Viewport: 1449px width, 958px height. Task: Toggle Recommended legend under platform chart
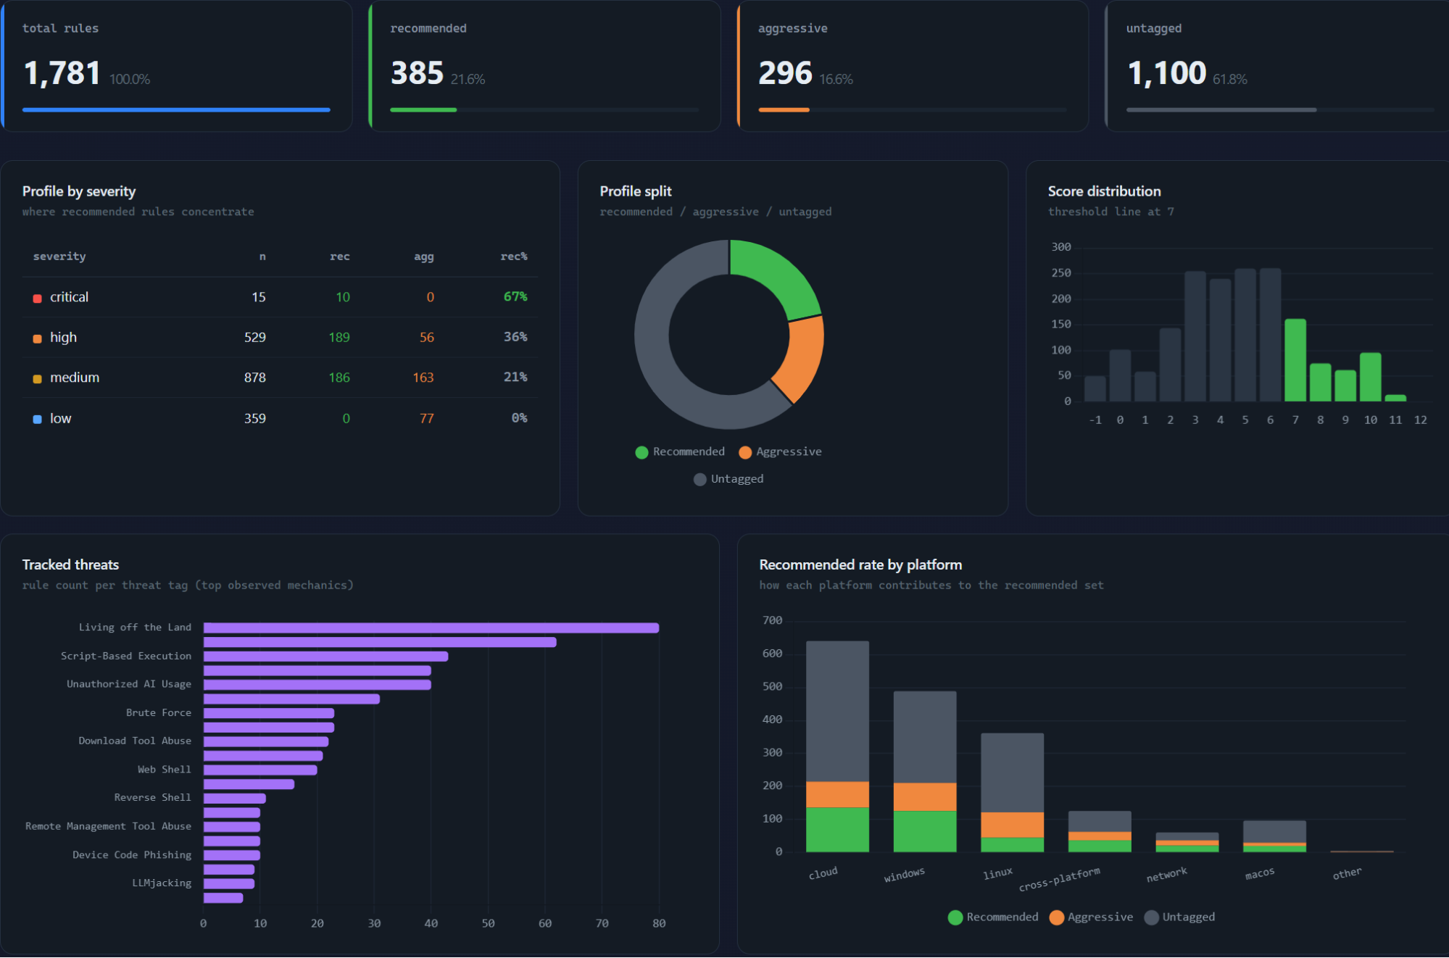(x=993, y=917)
